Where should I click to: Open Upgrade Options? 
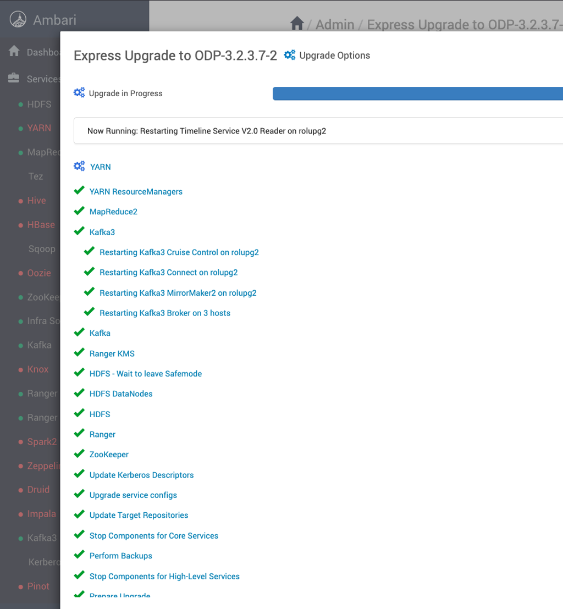click(334, 56)
